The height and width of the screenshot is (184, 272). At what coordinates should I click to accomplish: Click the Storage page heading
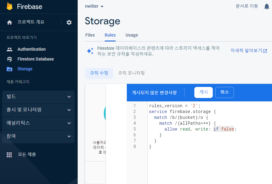pos(103,21)
